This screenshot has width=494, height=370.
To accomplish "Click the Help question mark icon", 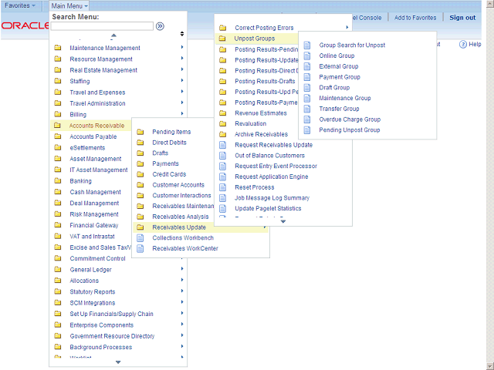I will click(463, 45).
